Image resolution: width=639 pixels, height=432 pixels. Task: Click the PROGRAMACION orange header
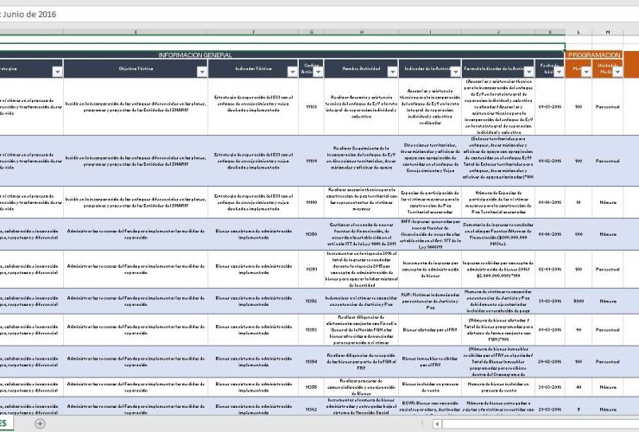(594, 54)
